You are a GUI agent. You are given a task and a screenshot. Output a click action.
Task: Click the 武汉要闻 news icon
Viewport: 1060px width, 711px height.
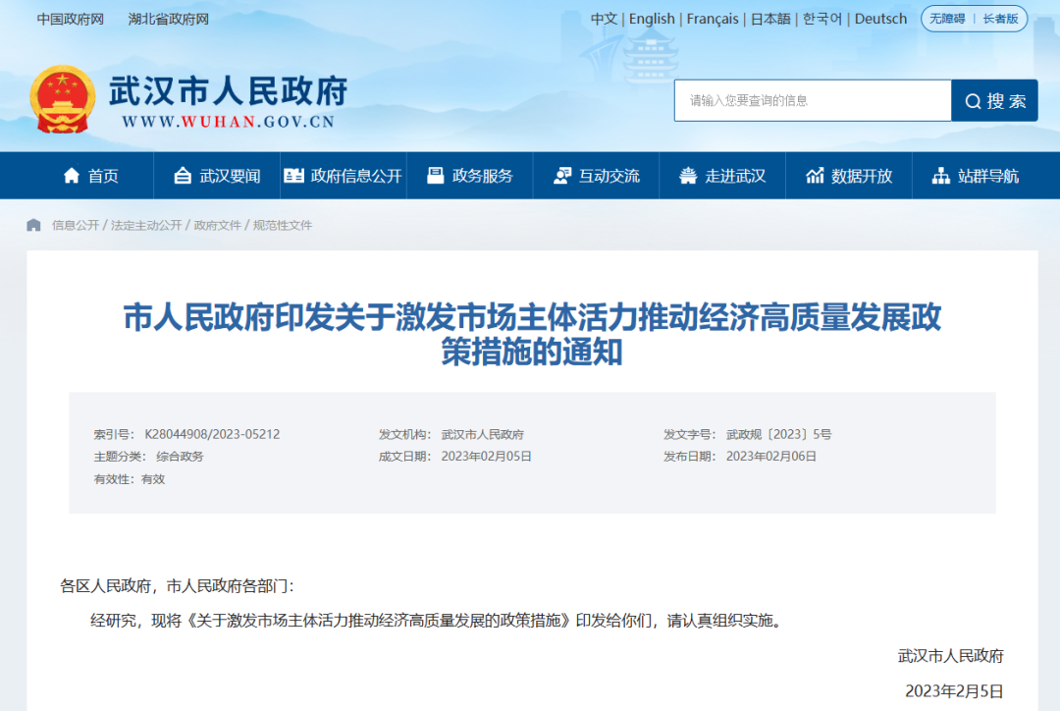coord(183,176)
